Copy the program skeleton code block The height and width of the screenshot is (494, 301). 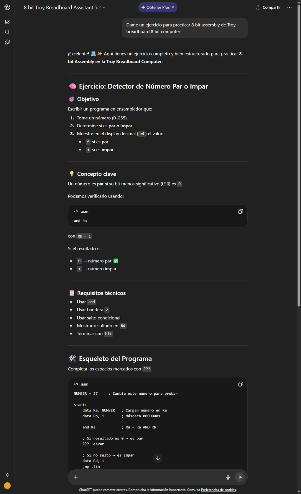point(240,384)
